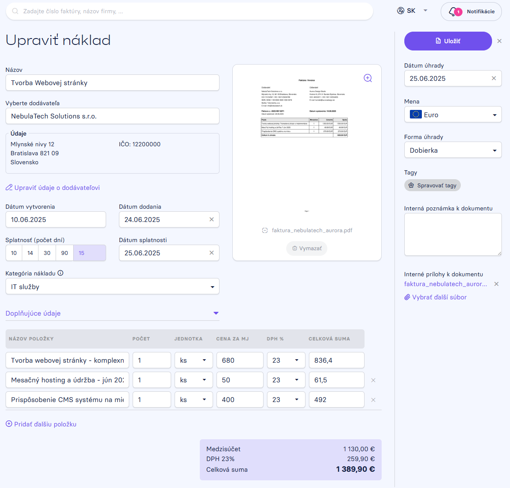Select 10 days payment term
Viewport: 510px width, 488px height.
tap(14, 253)
